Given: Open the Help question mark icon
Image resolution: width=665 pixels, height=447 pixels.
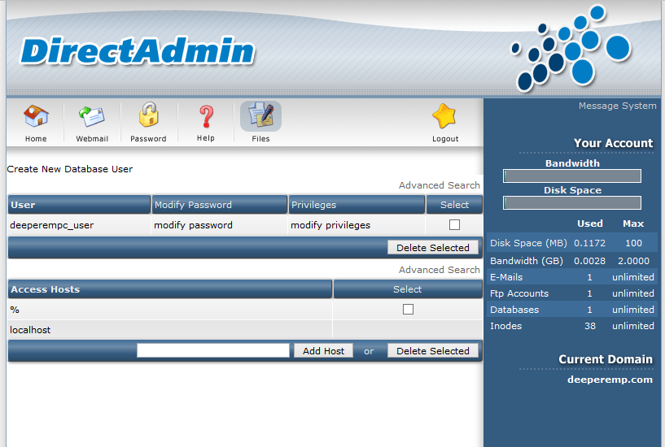Looking at the screenshot, I should click(x=206, y=116).
